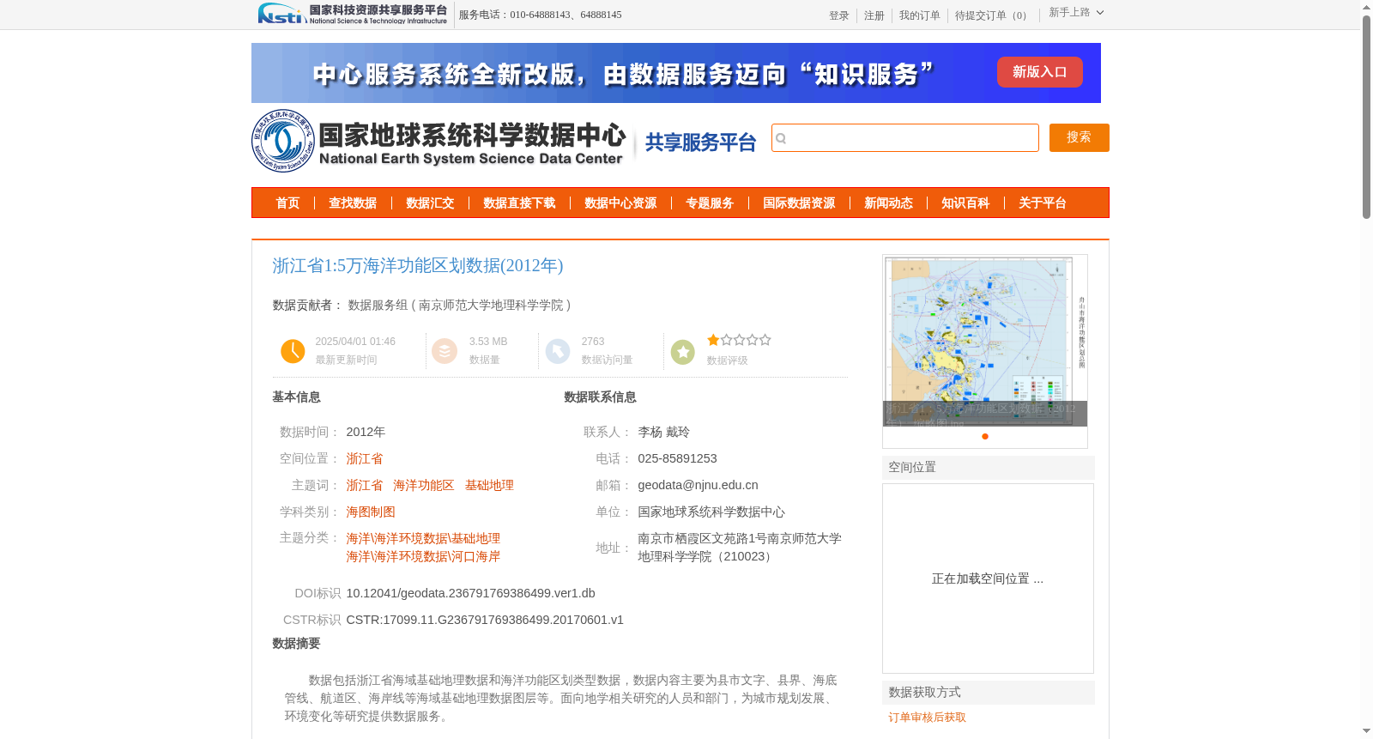Click the 新版入口 banner button
The height and width of the screenshot is (739, 1373).
tap(1040, 72)
